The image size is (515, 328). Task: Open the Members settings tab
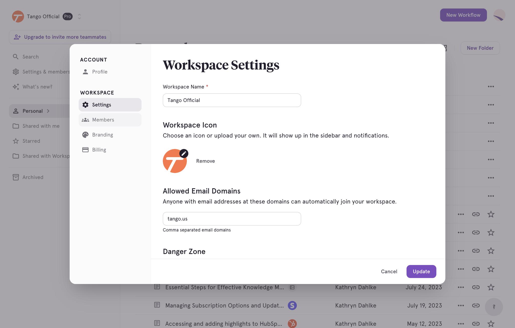[110, 120]
